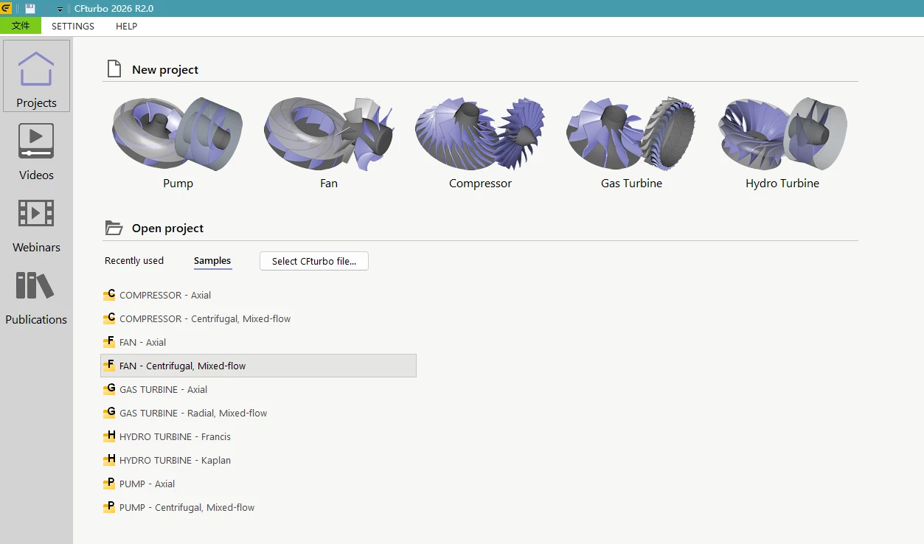This screenshot has height=544, width=924.
Task: Start a new Hydro Turbine project
Action: click(x=782, y=142)
